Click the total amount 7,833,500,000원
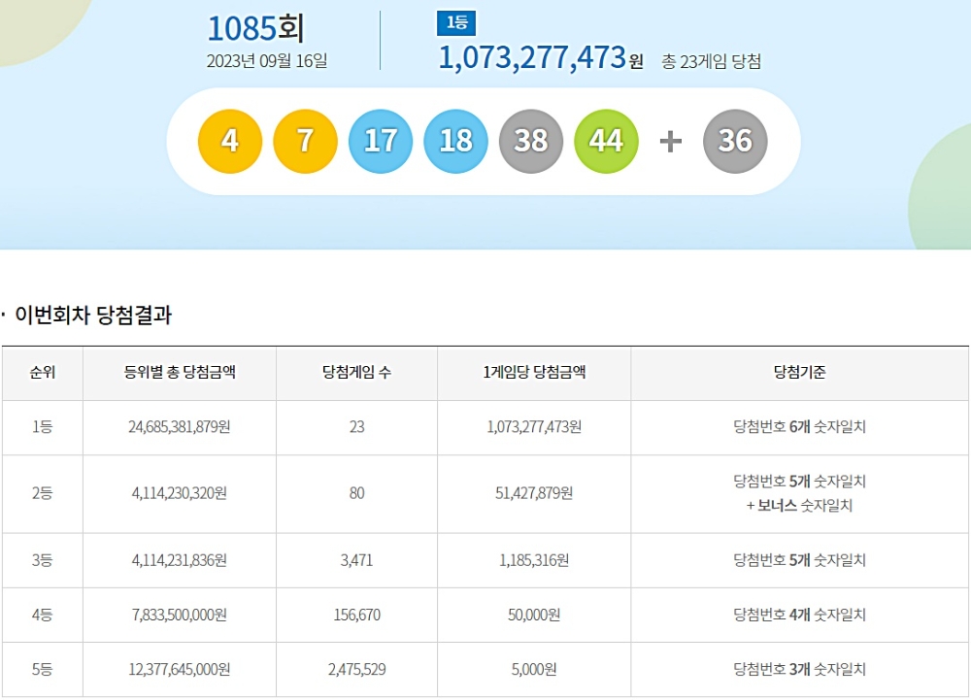This screenshot has width=971, height=700. [180, 616]
